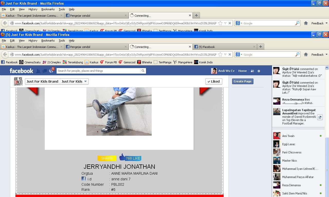
Task: Click the Facebook search input field
Action: click(x=98, y=71)
